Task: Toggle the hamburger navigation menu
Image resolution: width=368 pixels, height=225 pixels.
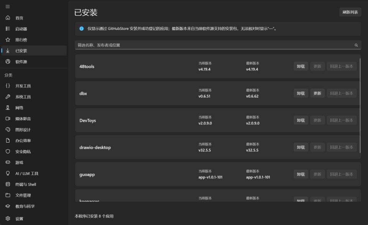Action: [8, 7]
